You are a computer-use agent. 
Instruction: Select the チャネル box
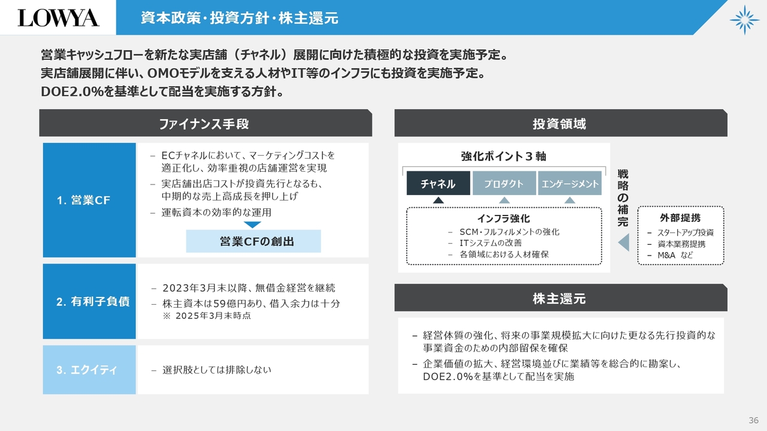click(438, 184)
